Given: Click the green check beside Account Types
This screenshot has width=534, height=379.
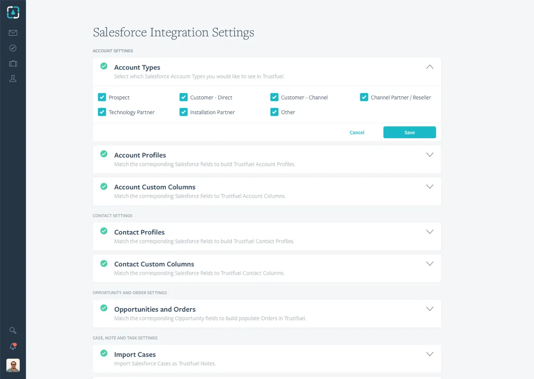Looking at the screenshot, I should coord(104,67).
